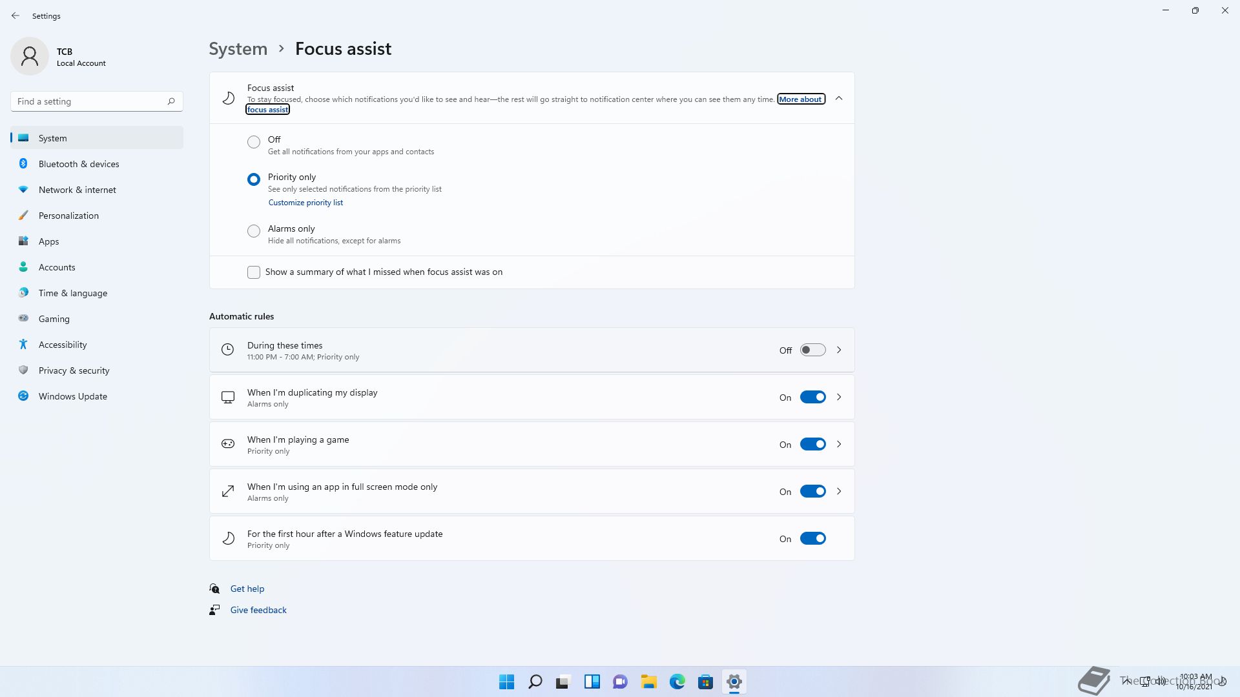This screenshot has width=1240, height=697.
Task: Toggle off duplicating my display rule
Action: click(x=813, y=397)
